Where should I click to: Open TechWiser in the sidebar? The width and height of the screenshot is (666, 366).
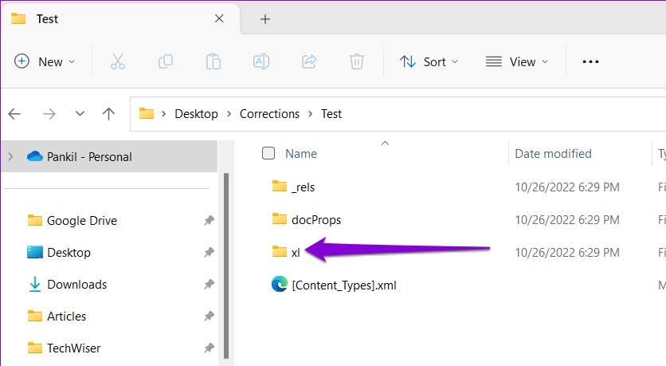(74, 348)
